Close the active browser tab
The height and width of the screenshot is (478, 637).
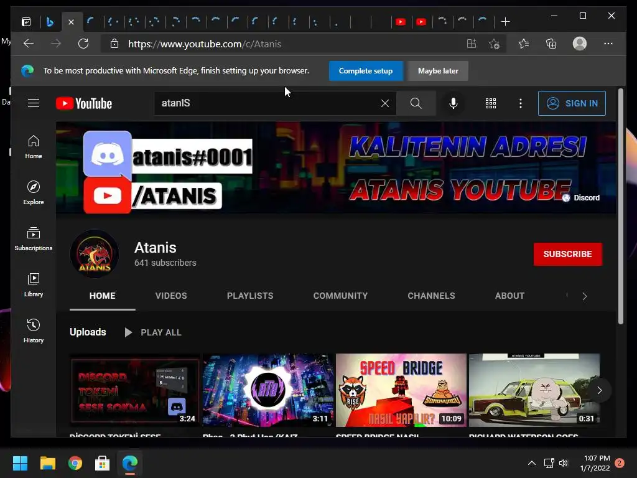pyautogui.click(x=71, y=22)
